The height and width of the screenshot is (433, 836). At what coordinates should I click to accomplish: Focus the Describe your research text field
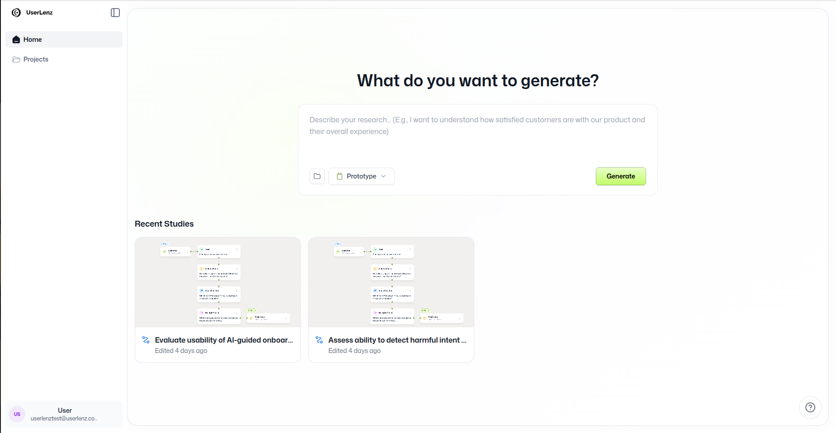point(477,133)
